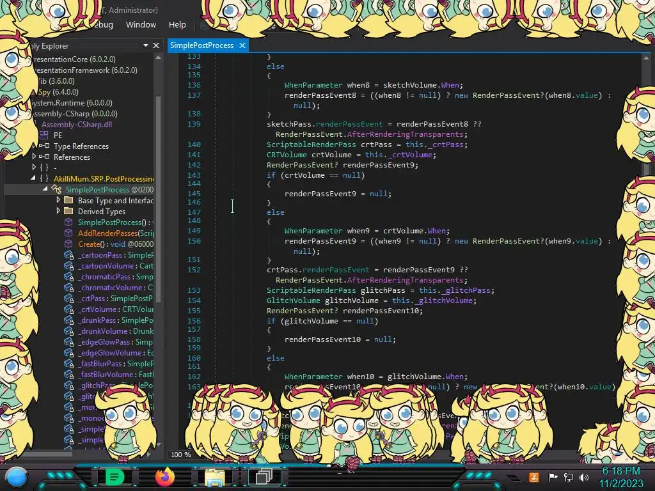The height and width of the screenshot is (491, 655).
Task: Expand the References node
Action: (x=35, y=156)
